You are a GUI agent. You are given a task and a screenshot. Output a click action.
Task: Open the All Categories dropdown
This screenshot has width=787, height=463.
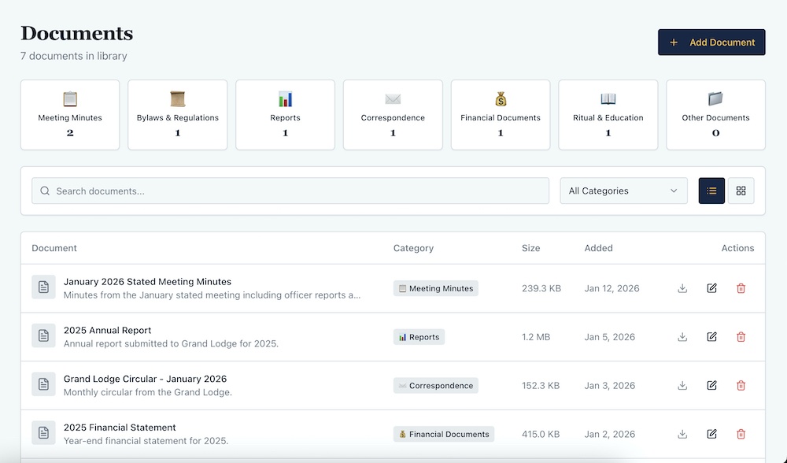623,191
